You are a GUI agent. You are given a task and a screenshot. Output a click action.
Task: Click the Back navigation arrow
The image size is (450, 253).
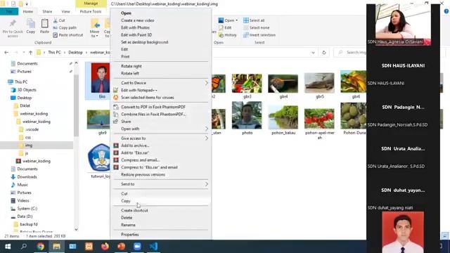tap(6, 53)
